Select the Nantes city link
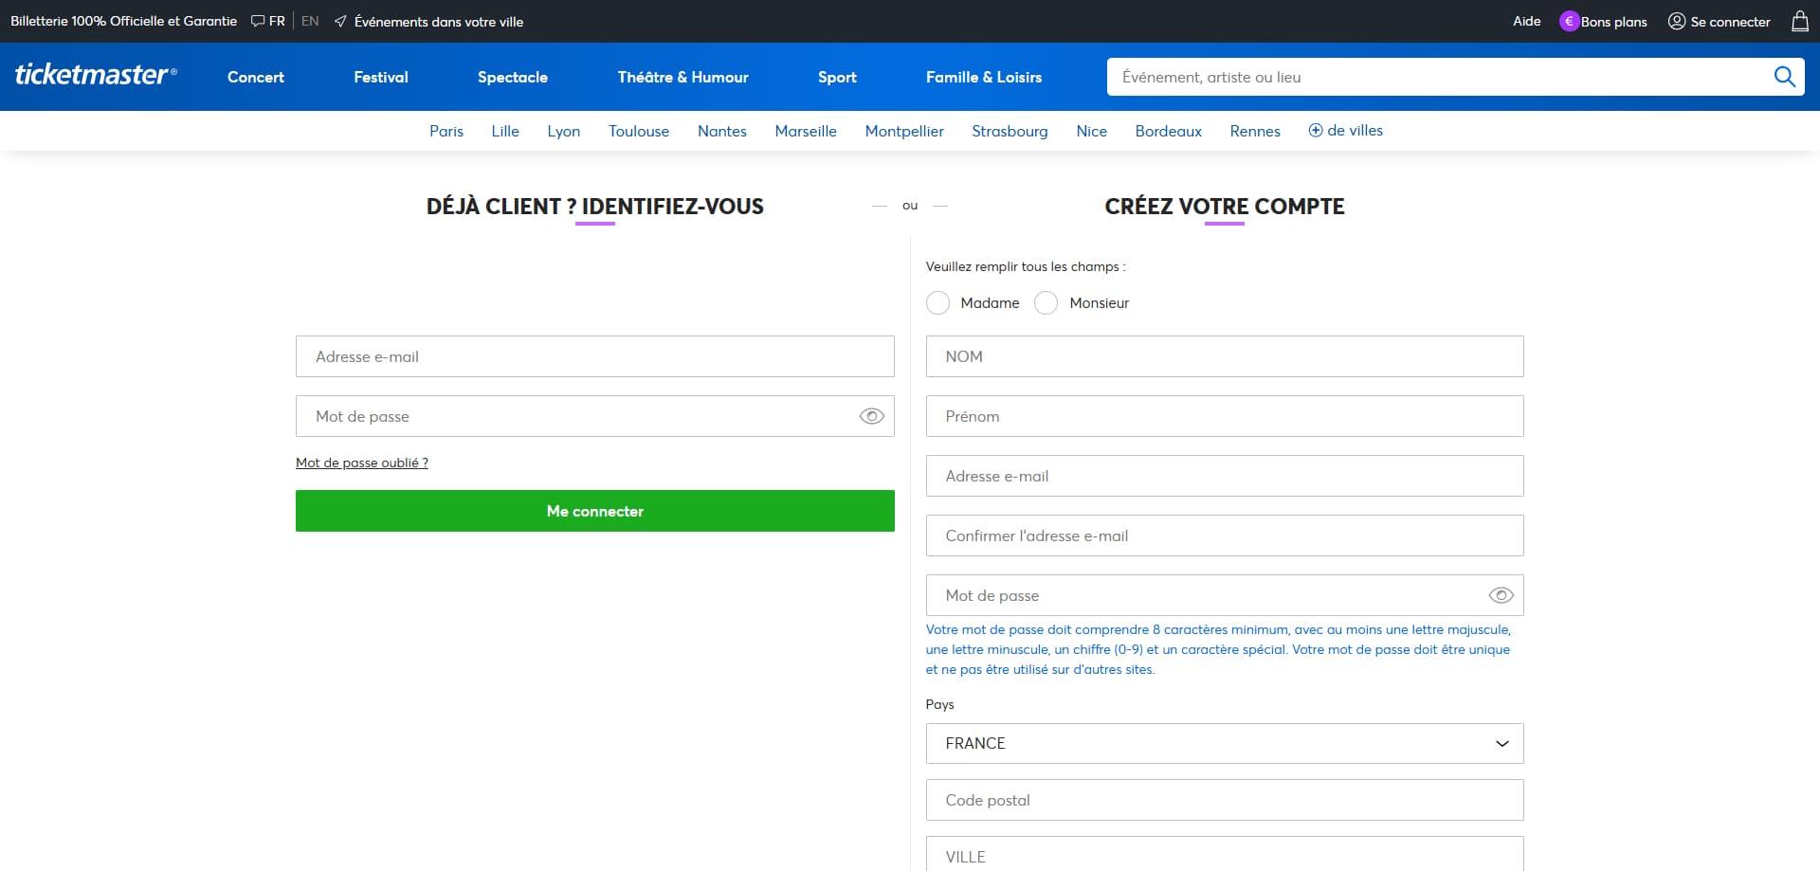 point(722,131)
